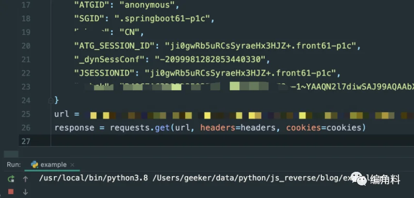
Task: Click the "_dynSessConf" key
Action: pos(109,60)
